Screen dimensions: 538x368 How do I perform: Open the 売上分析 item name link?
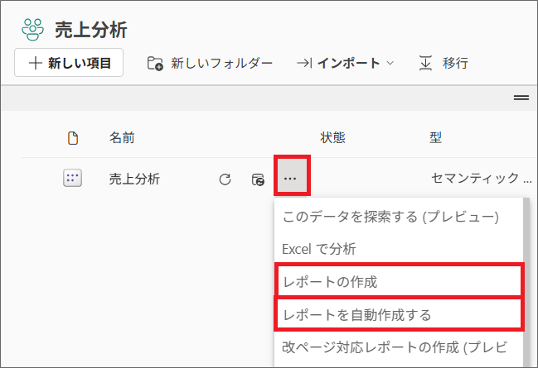(x=134, y=179)
